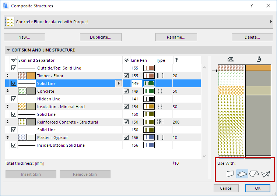Image resolution: width=277 pixels, height=196 pixels.
Task: Select the Reinforced Concrete - Structural skin name
Action: click(x=67, y=122)
